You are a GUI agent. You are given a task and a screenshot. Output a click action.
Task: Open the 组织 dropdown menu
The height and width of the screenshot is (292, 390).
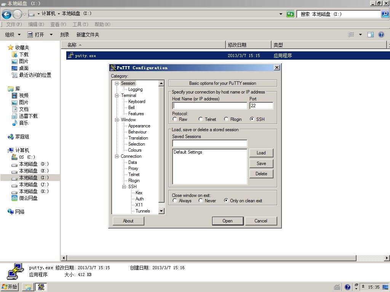click(13, 35)
